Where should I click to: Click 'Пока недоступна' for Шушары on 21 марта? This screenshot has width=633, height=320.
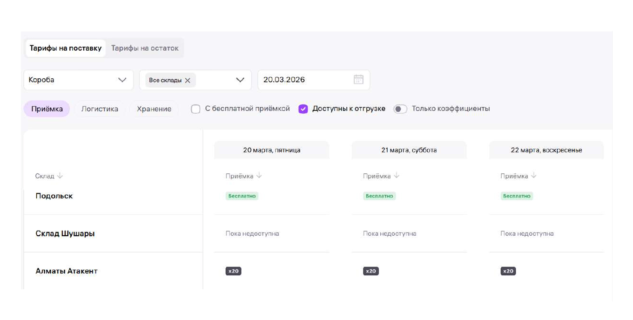pyautogui.click(x=390, y=233)
